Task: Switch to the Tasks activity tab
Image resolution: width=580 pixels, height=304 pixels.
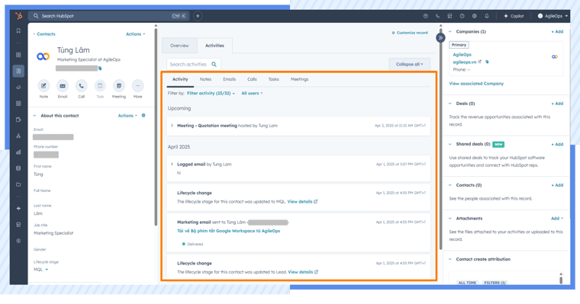Action: tap(273, 79)
